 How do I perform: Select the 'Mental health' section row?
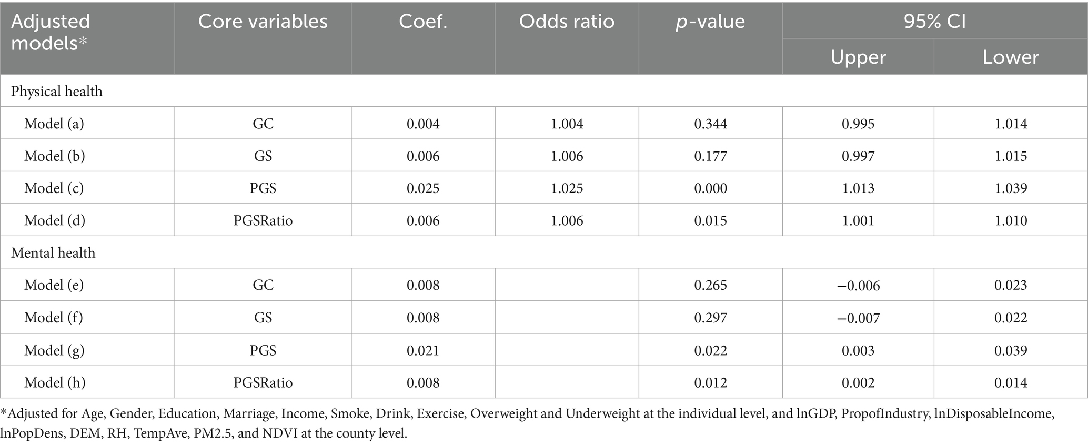tap(53, 253)
